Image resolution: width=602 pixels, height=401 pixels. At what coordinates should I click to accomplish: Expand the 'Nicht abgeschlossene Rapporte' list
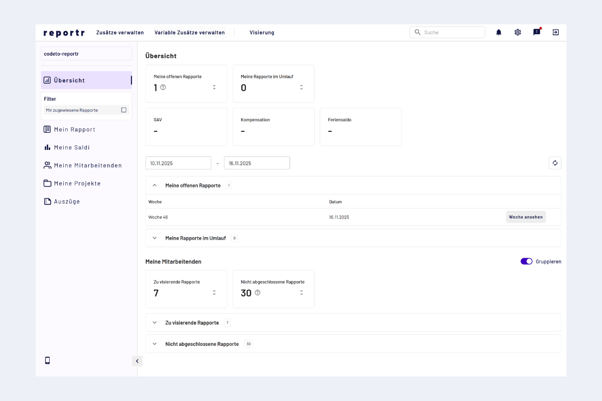155,344
